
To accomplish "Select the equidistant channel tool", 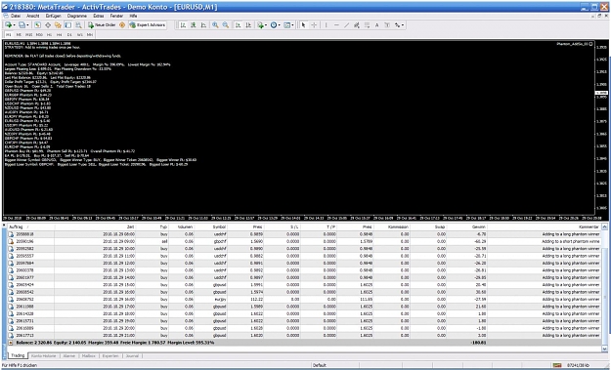I will click(357, 25).
